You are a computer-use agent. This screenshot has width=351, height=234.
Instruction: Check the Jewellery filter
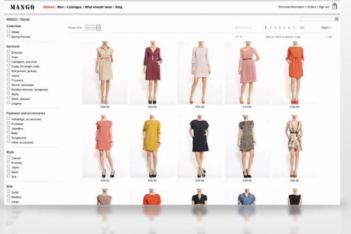point(8,128)
